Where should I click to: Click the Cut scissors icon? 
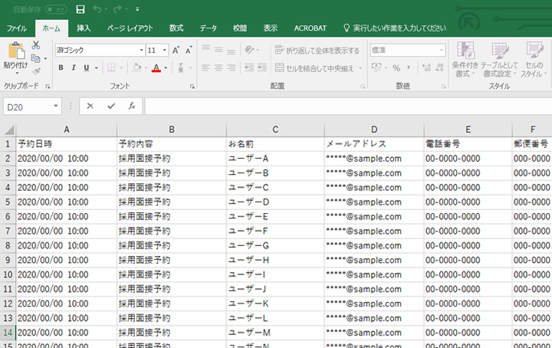35,46
